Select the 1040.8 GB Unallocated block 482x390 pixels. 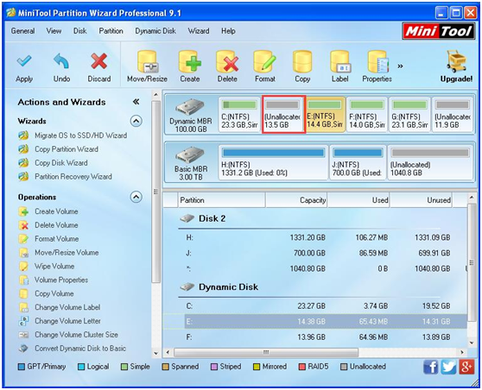430,163
